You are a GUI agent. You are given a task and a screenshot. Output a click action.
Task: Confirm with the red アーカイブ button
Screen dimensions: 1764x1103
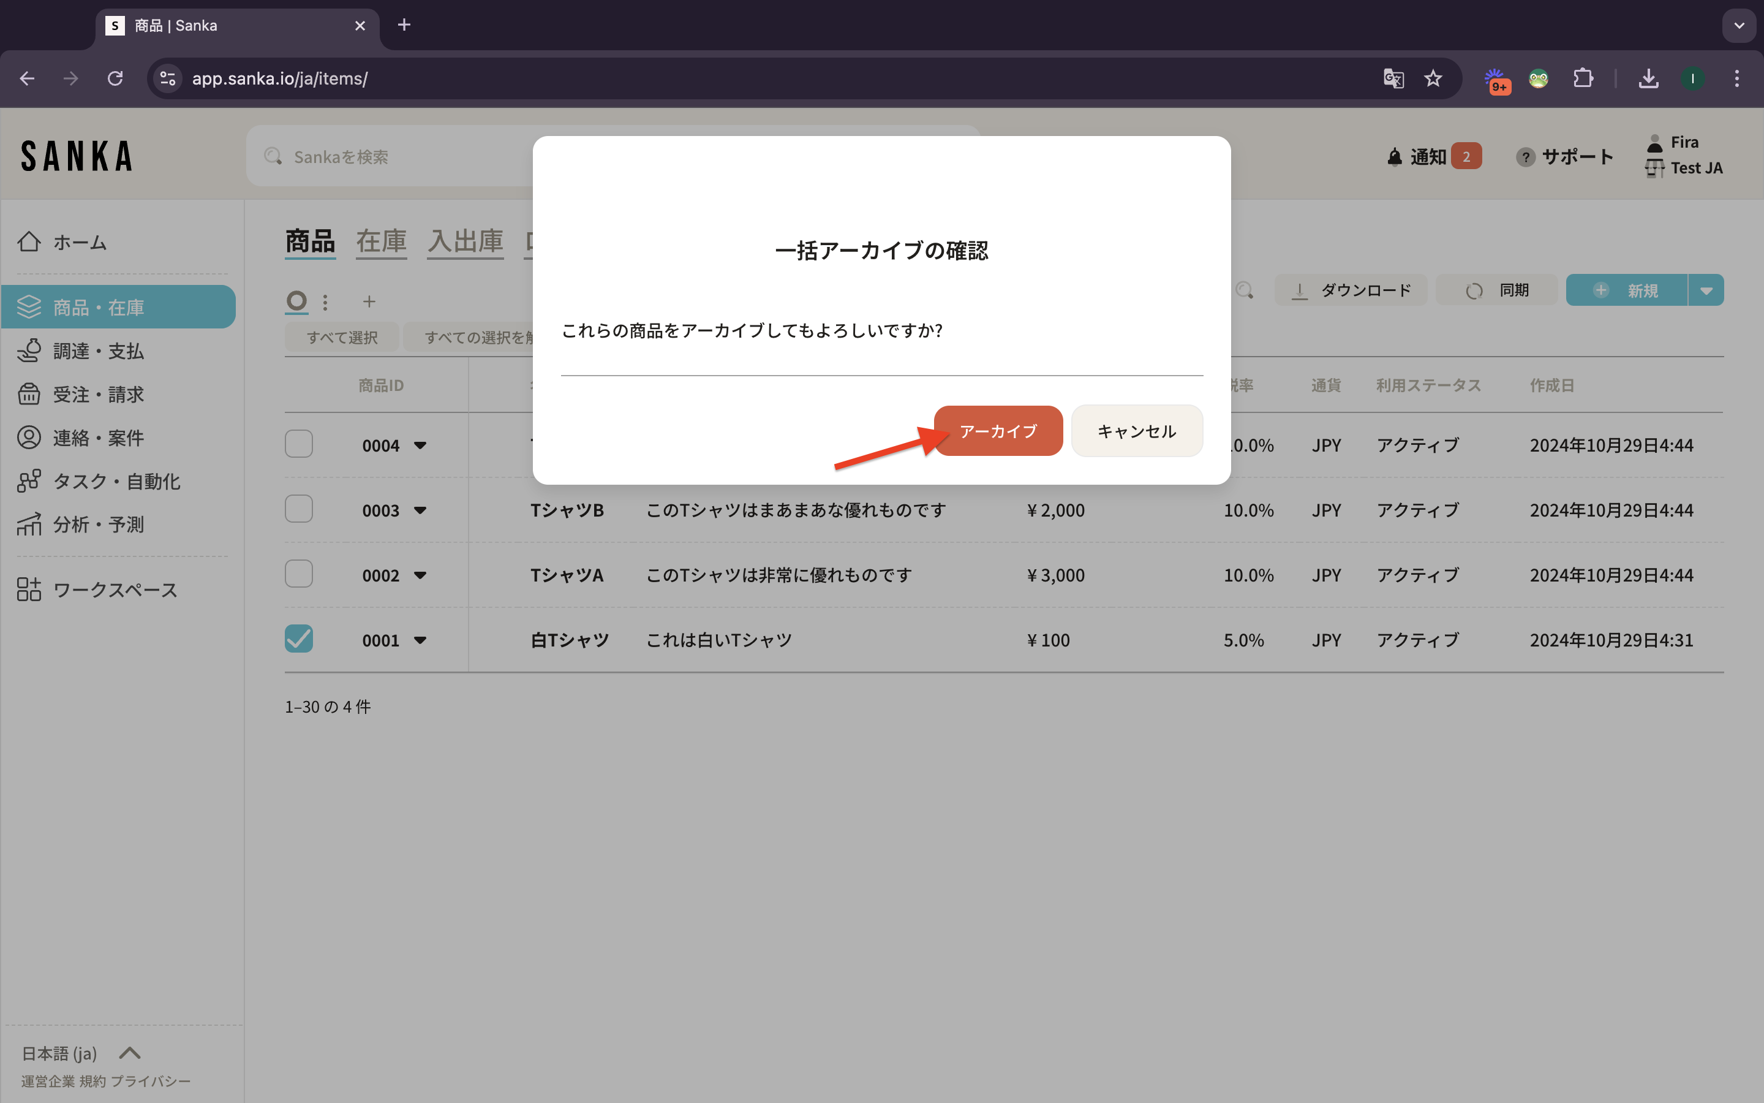point(998,431)
